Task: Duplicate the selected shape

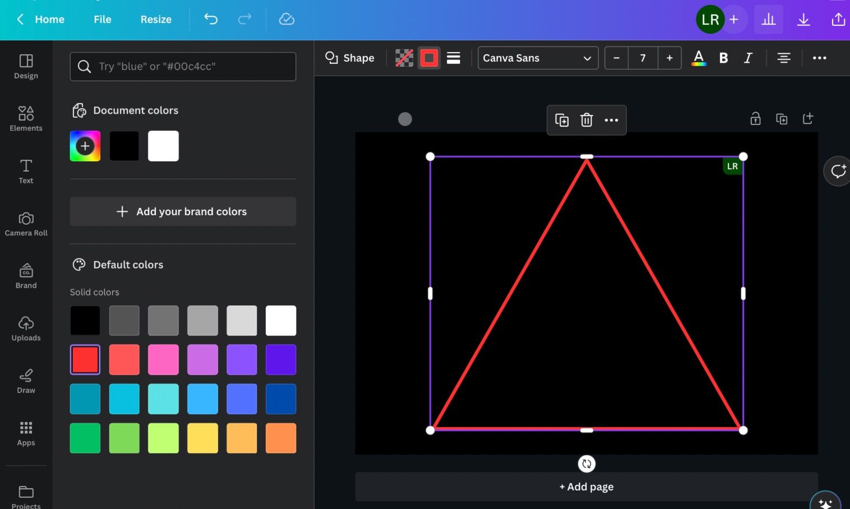Action: [x=561, y=120]
